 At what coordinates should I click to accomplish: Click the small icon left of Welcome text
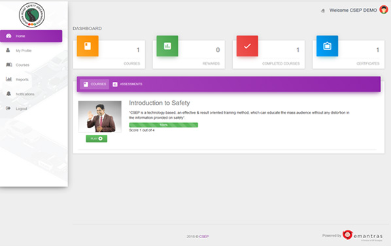pos(323,10)
